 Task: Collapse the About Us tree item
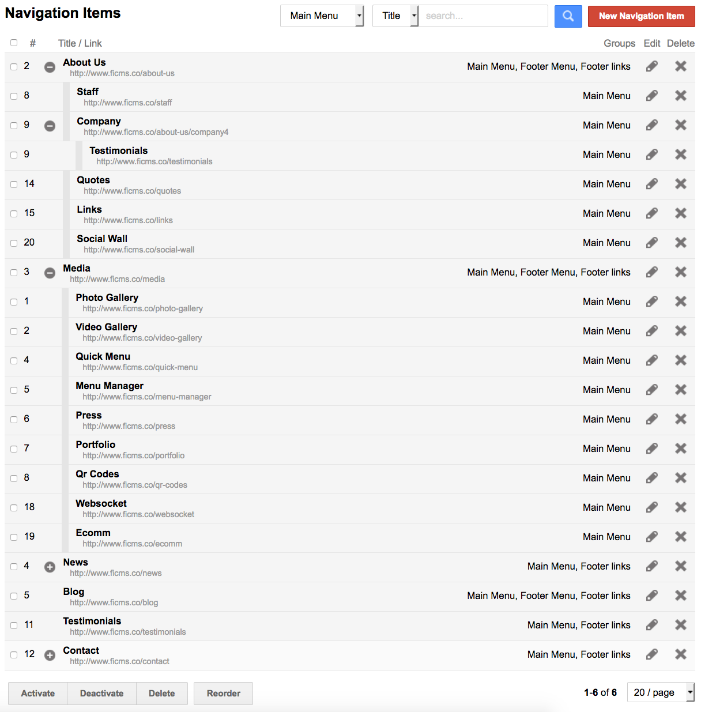[x=50, y=67]
